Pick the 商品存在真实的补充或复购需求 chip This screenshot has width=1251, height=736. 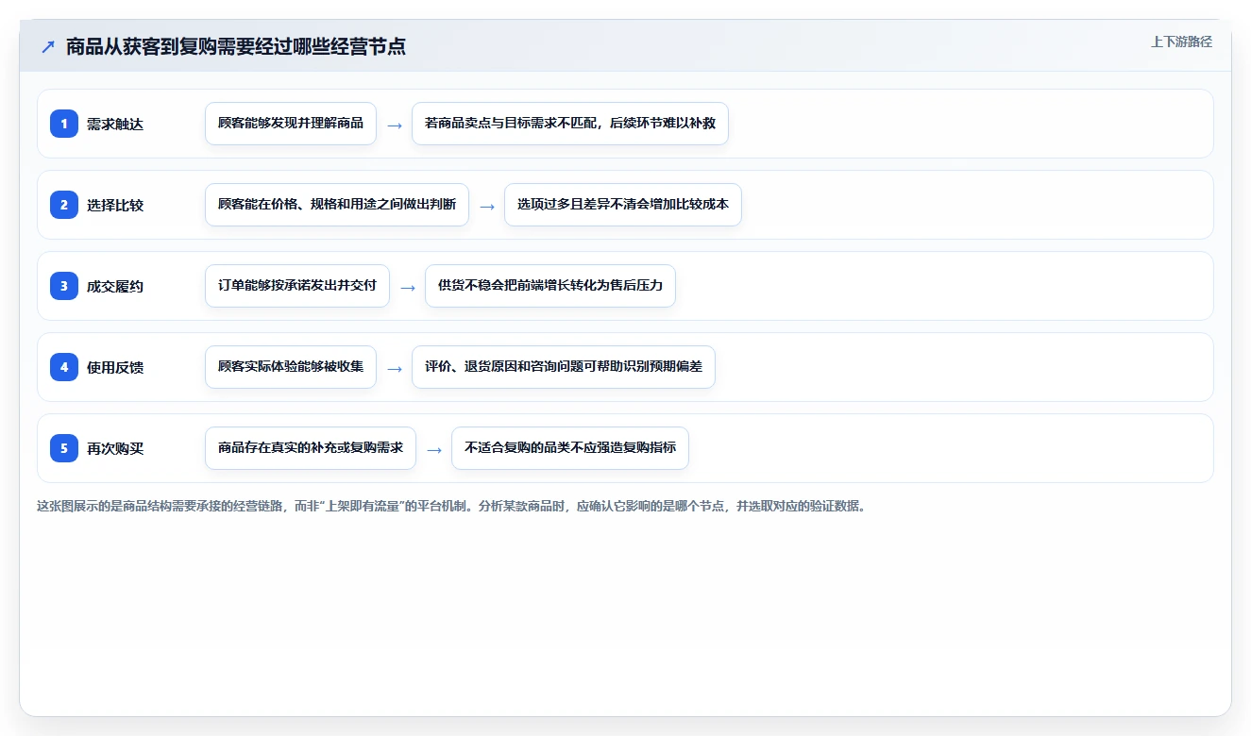tap(311, 448)
